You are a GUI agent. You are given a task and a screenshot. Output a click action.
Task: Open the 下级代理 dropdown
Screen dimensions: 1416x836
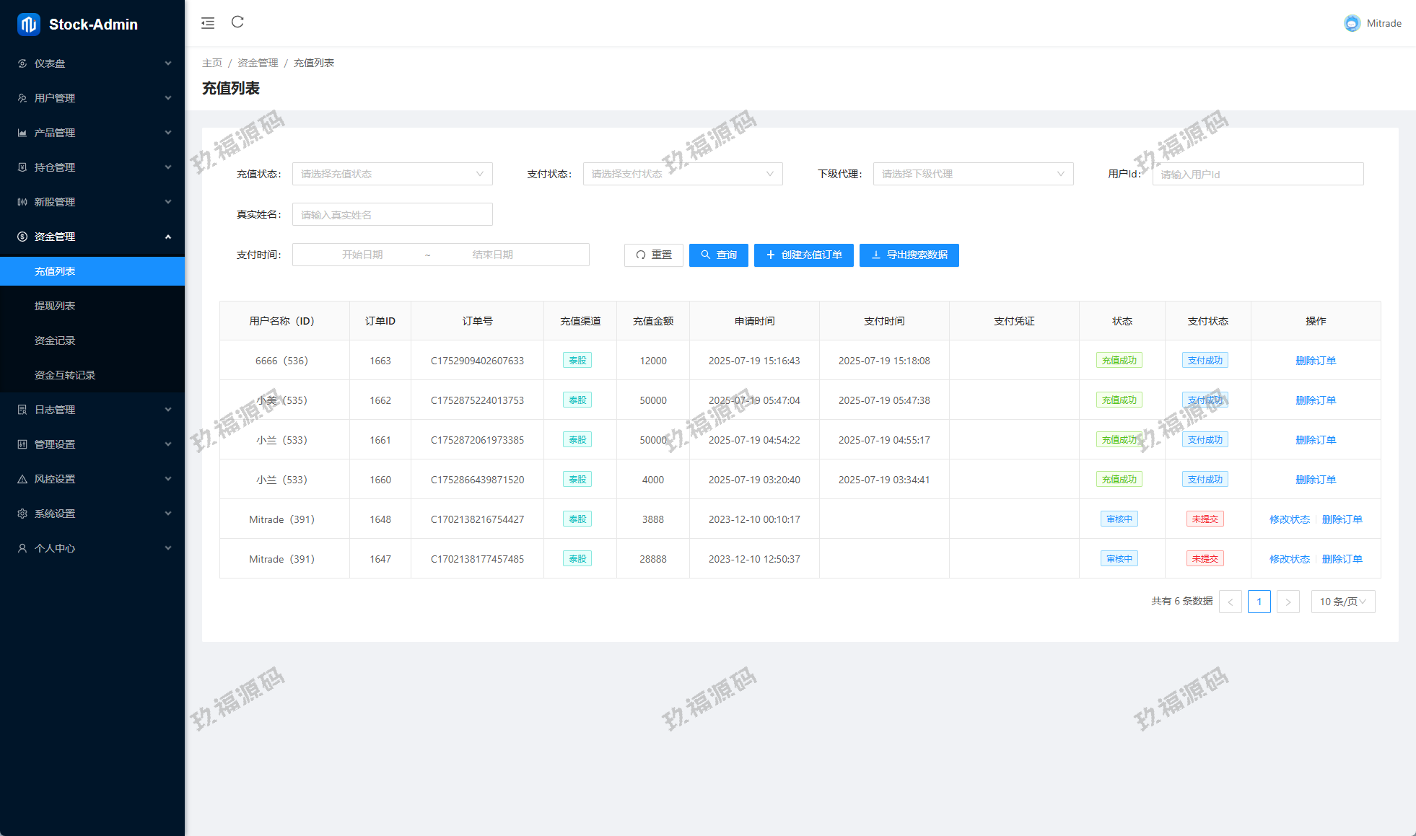(x=973, y=174)
